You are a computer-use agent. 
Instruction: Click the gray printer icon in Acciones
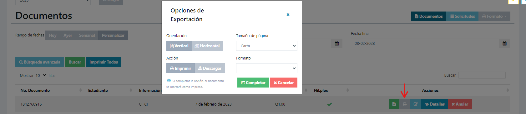(405, 104)
